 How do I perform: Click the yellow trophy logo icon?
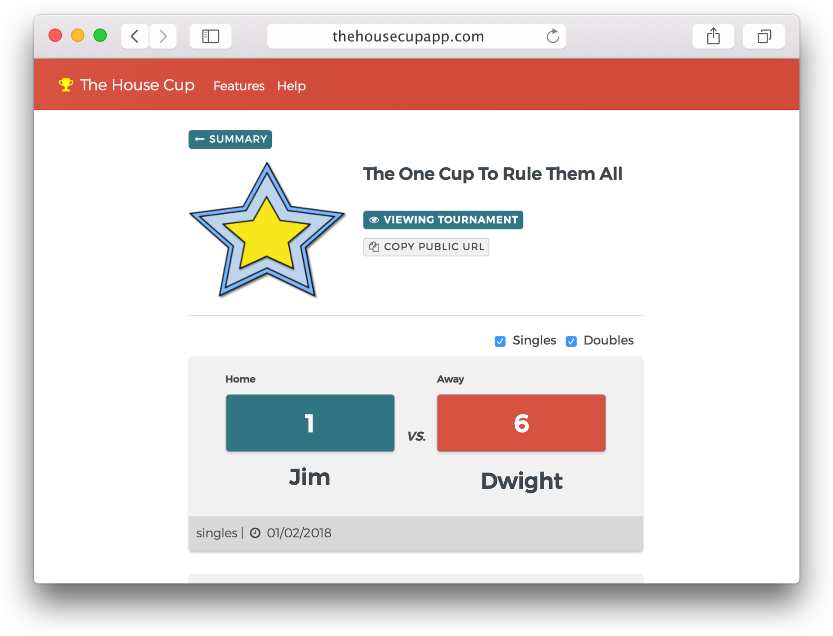(x=66, y=85)
